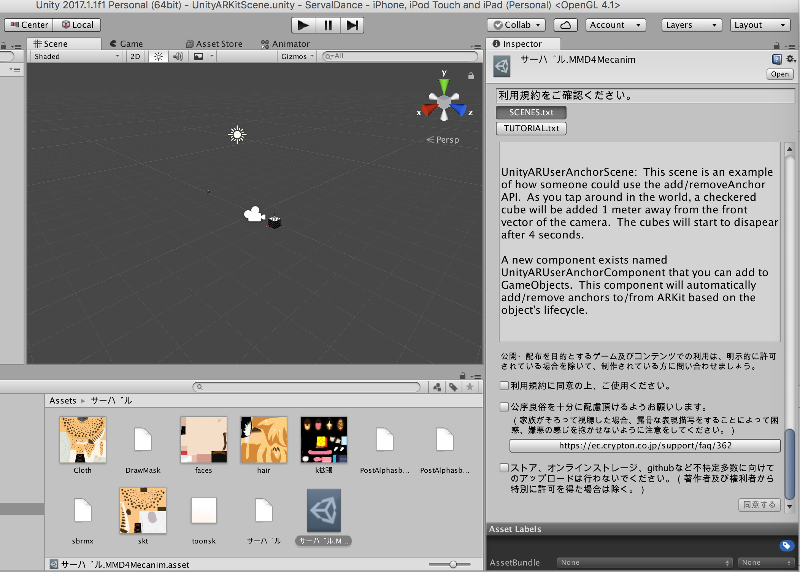Image resolution: width=800 pixels, height=572 pixels.
Task: Open the Scene panel options menu
Action: 475,46
